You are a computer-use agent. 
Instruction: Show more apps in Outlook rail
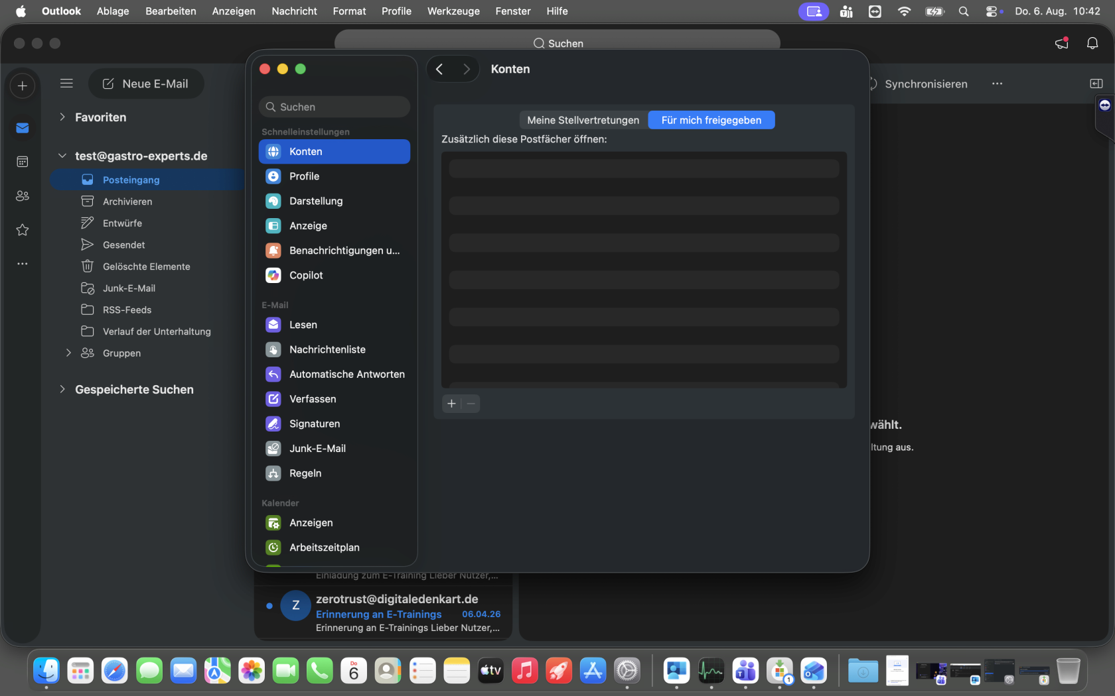(23, 264)
